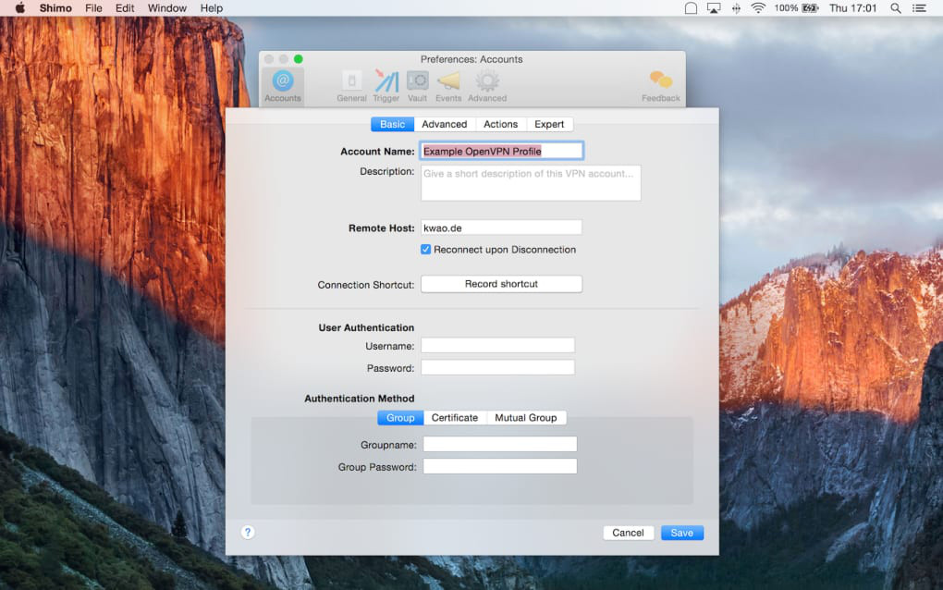Open the Apple menu
943x590 pixels.
coord(19,7)
